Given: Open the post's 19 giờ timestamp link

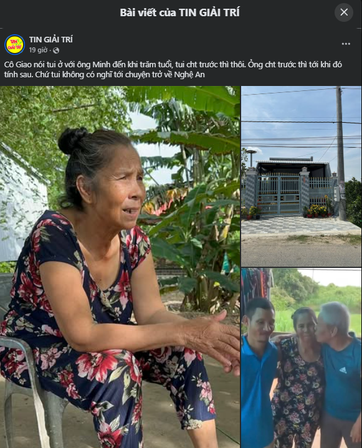Looking at the screenshot, I should pos(38,50).
